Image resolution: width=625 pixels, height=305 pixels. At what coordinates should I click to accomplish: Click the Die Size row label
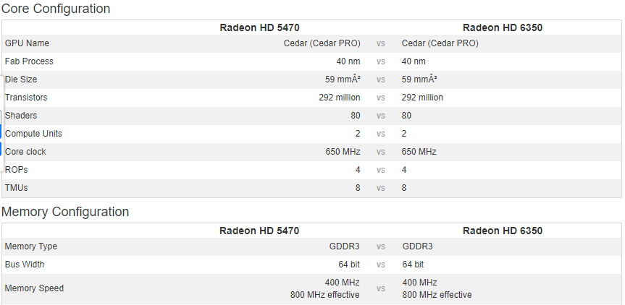click(x=21, y=80)
